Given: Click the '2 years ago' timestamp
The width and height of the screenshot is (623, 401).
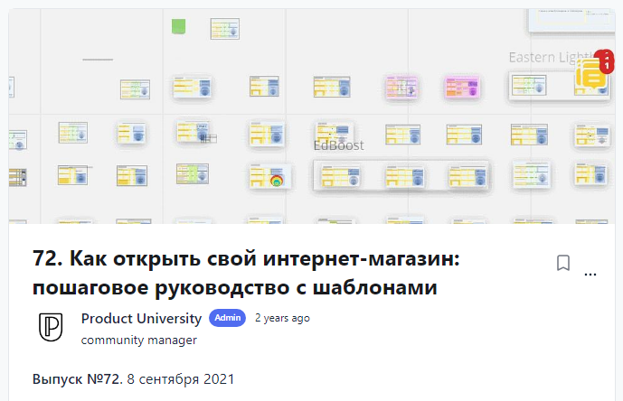Looking at the screenshot, I should click(x=282, y=318).
